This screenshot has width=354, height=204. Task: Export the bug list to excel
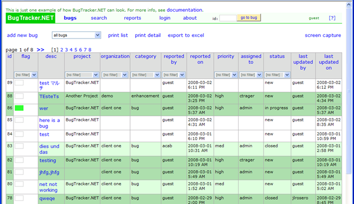pyautogui.click(x=186, y=35)
